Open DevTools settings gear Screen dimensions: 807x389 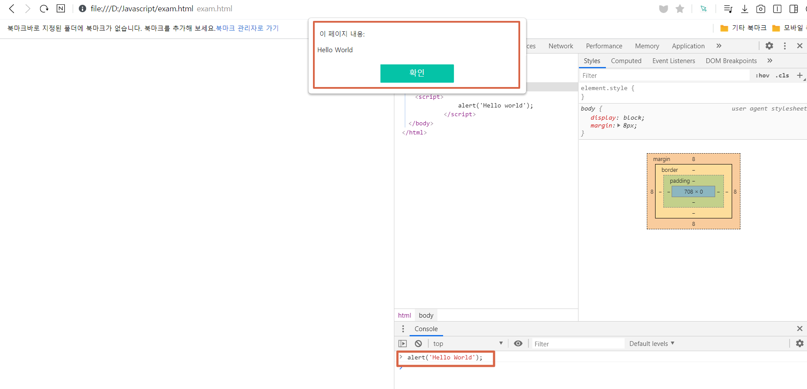(770, 46)
